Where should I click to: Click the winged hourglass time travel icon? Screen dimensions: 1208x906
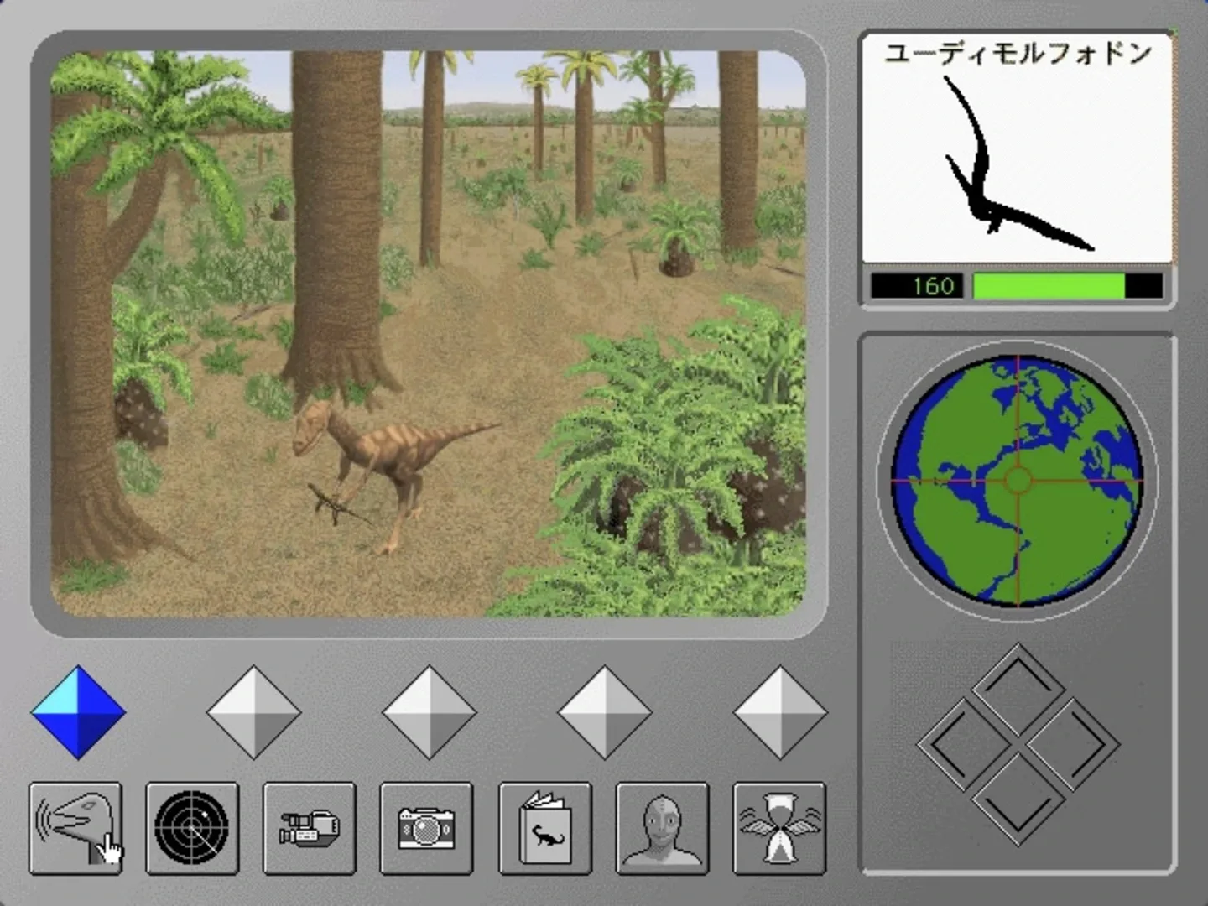[x=779, y=828]
